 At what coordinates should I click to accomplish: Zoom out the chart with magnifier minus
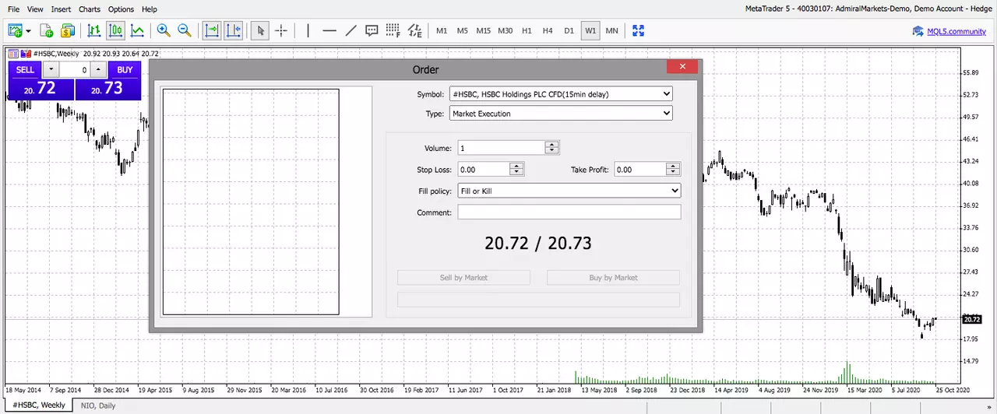185,30
